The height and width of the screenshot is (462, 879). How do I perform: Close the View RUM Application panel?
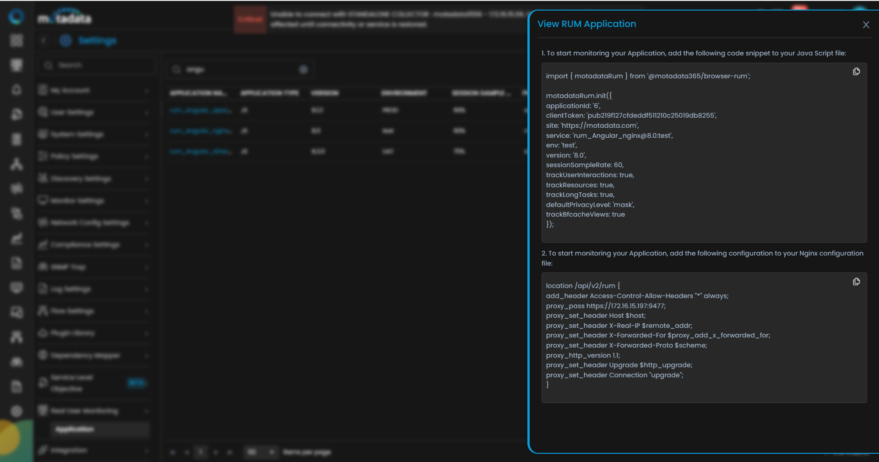click(865, 25)
